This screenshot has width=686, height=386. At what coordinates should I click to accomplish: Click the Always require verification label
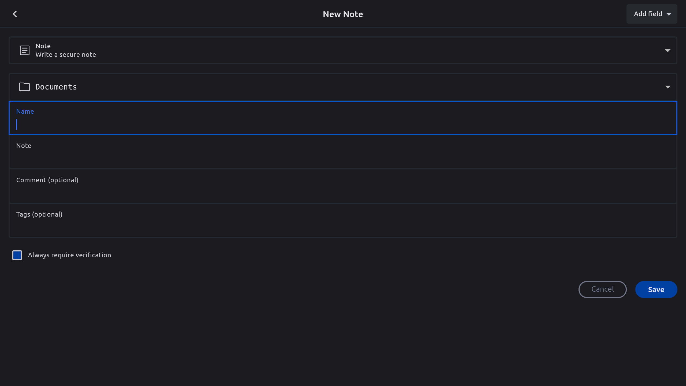point(69,255)
